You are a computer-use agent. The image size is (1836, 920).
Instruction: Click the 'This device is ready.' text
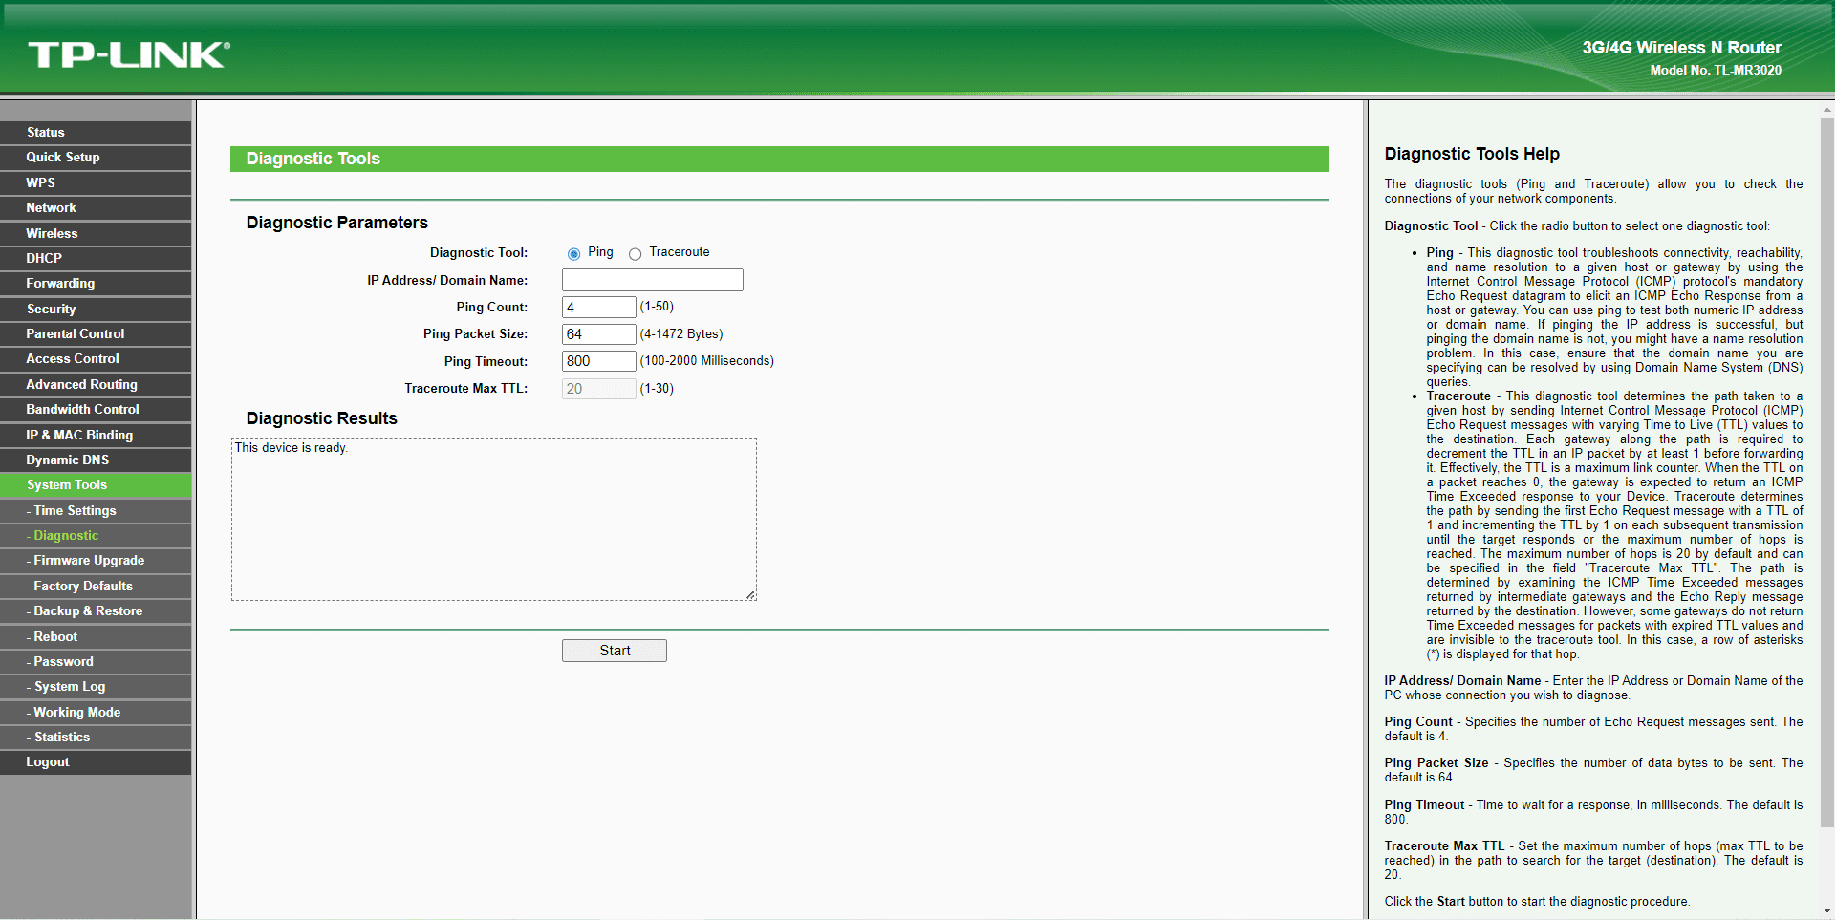(x=292, y=448)
